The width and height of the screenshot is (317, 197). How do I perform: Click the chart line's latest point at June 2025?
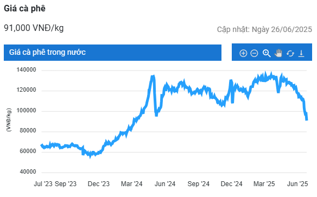(x=307, y=119)
